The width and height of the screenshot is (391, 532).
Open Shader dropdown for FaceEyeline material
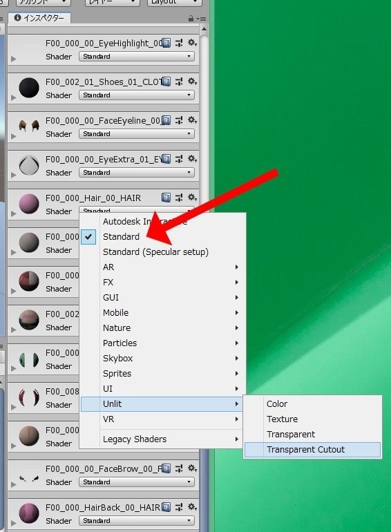pyautogui.click(x=137, y=134)
